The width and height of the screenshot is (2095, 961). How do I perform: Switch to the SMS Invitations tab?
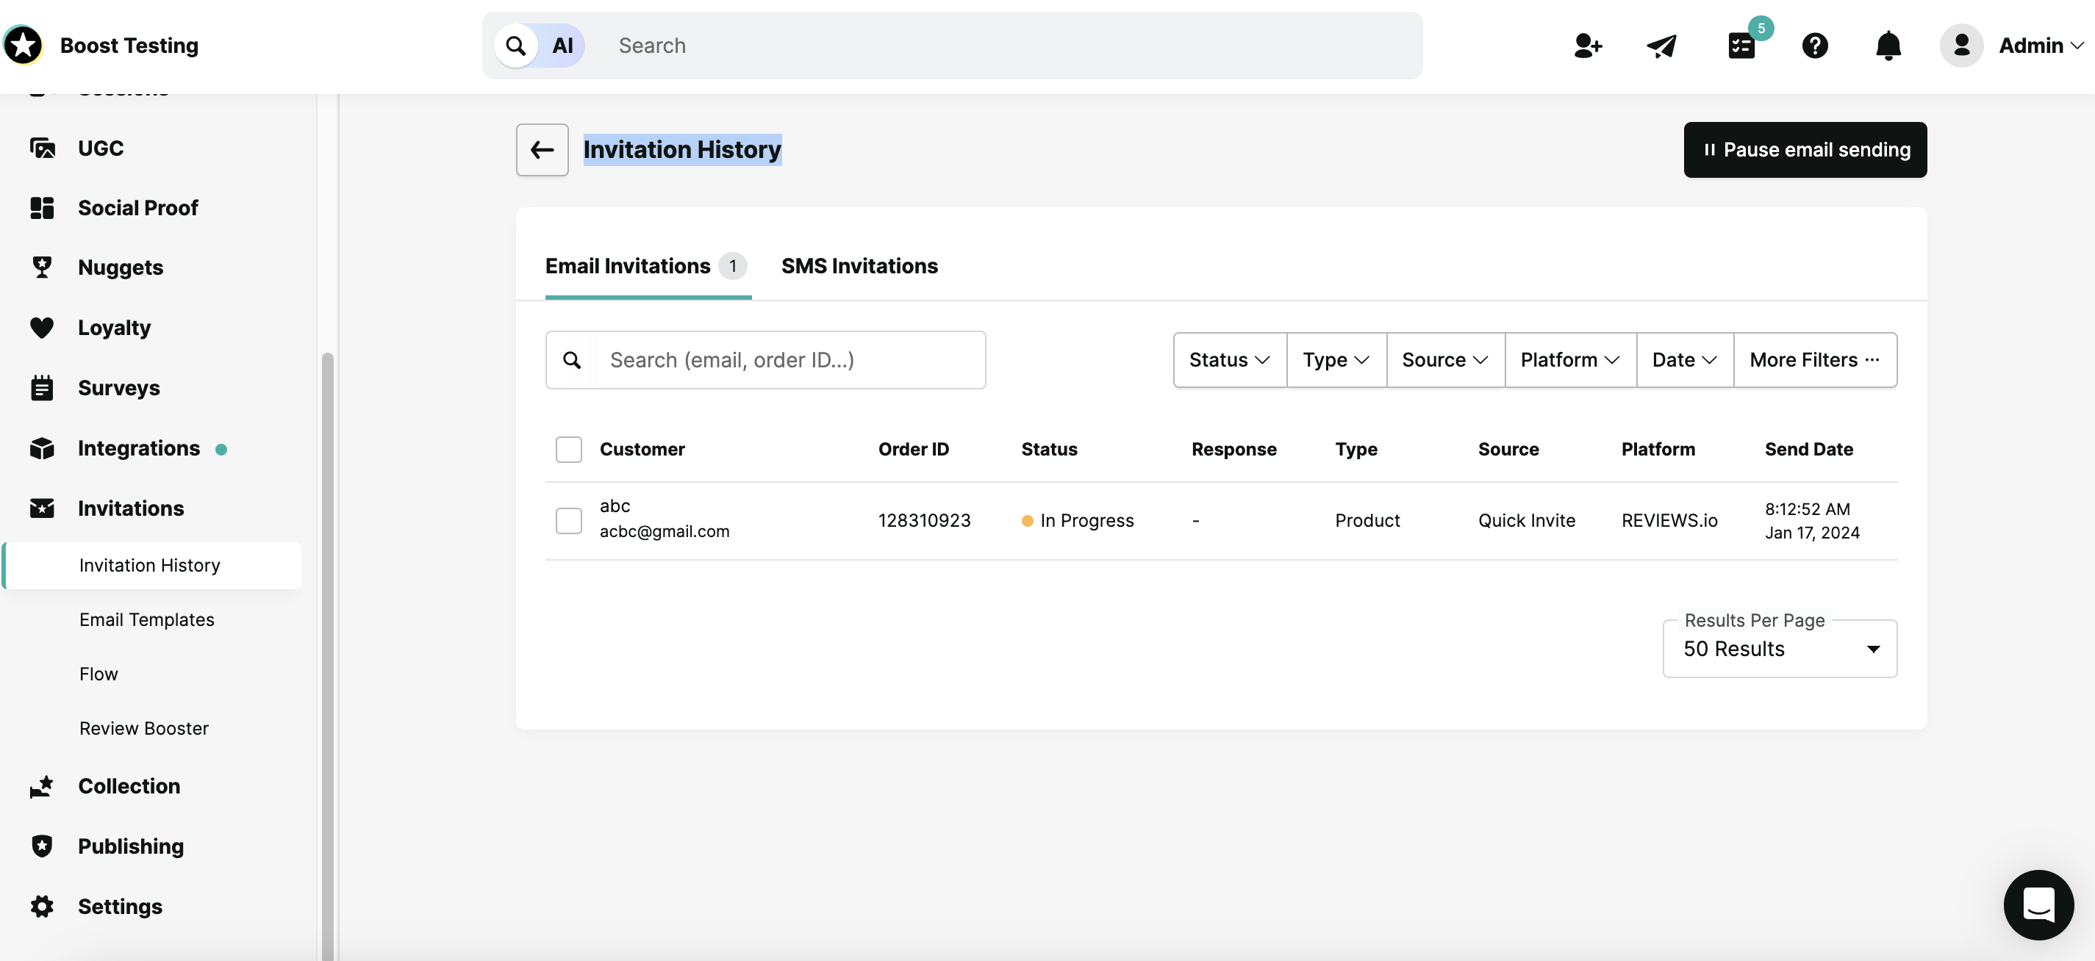point(859,266)
